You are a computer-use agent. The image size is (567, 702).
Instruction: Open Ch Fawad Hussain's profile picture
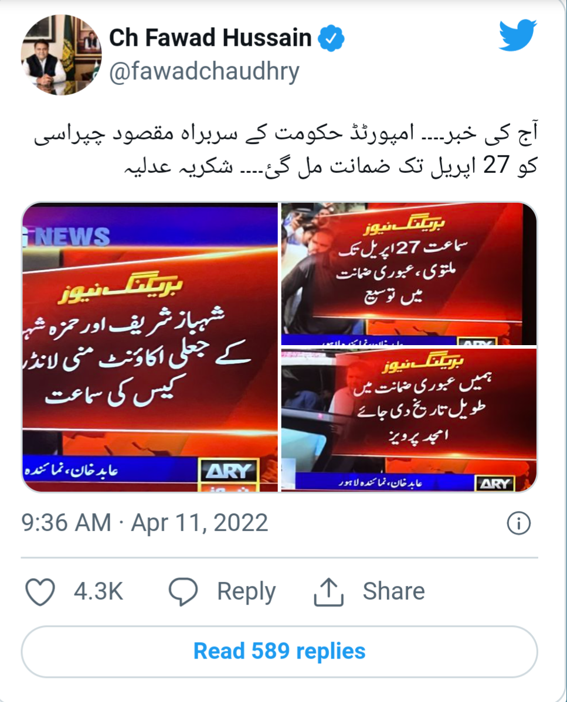tap(61, 55)
